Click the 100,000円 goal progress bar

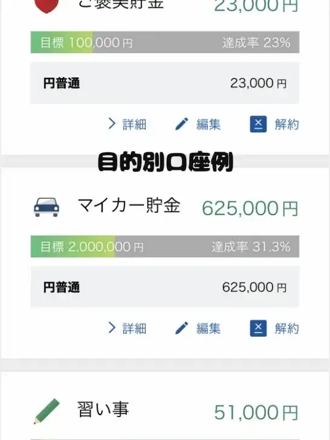(165, 42)
